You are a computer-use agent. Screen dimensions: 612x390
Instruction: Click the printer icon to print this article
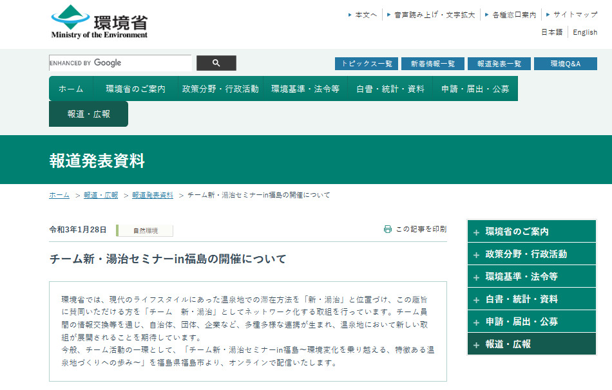pyautogui.click(x=387, y=229)
